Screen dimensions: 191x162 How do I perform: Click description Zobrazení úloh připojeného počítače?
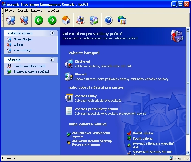pos(98,101)
